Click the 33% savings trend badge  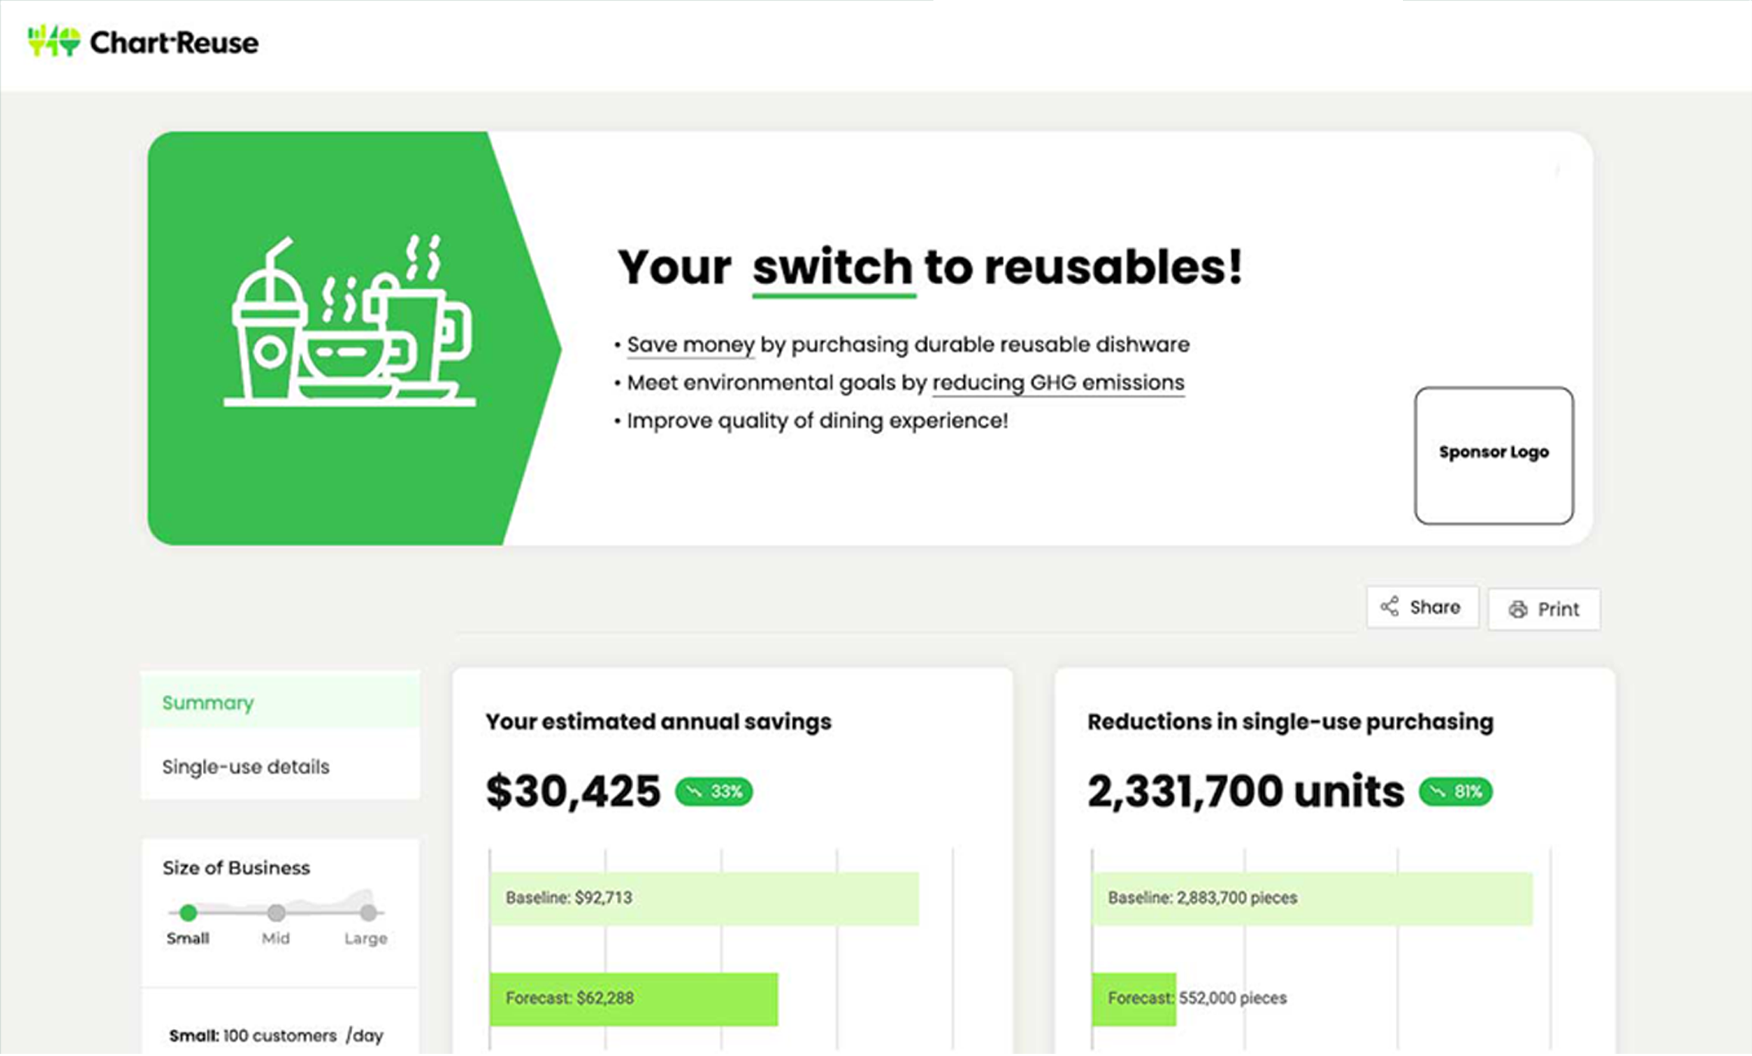(713, 791)
